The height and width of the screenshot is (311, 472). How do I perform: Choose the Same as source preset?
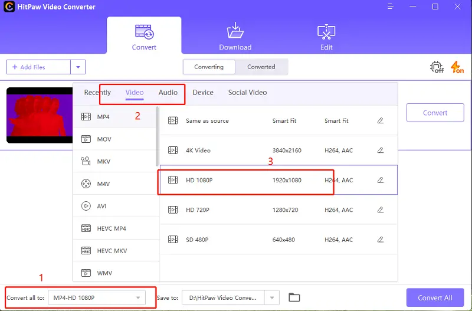point(278,120)
